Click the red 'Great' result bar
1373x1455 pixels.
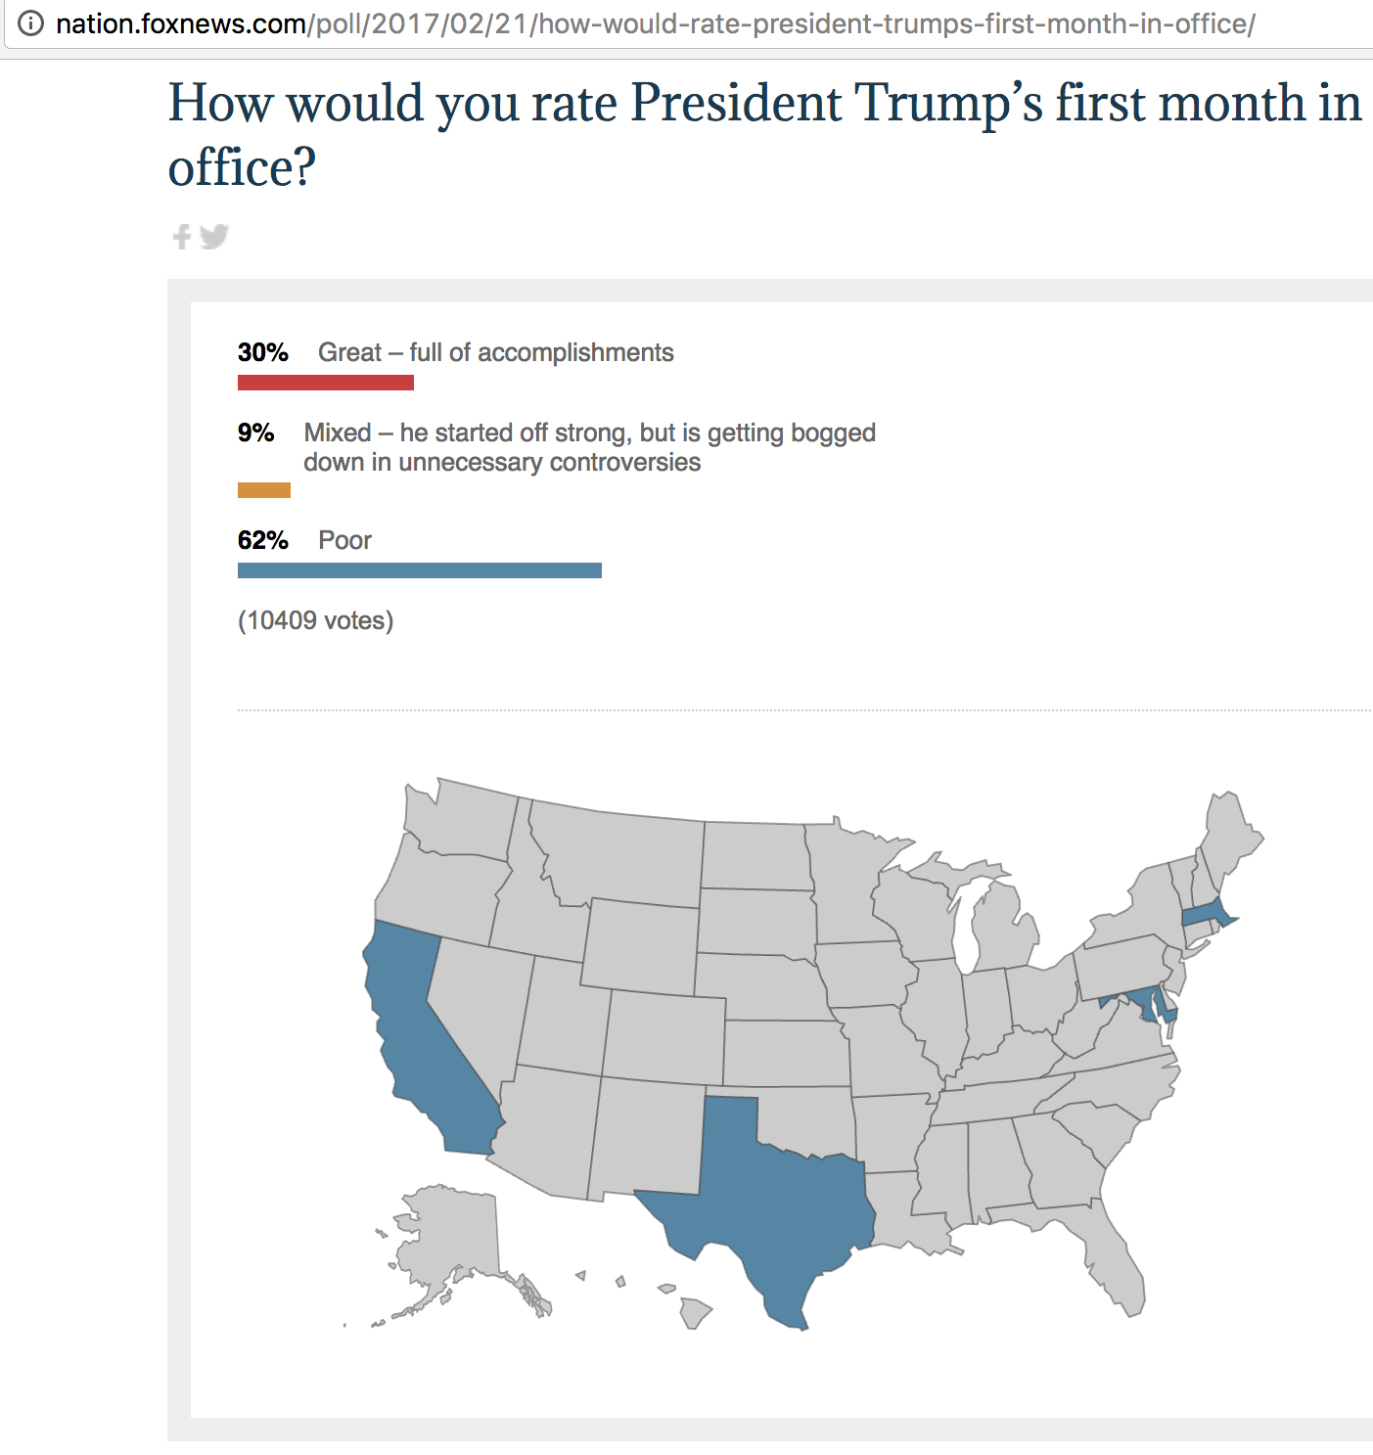point(325,383)
